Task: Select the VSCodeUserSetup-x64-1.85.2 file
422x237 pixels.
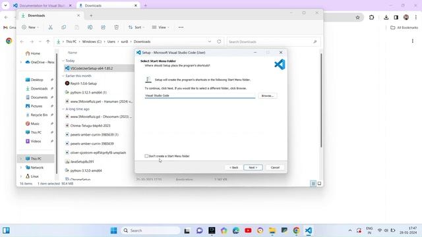Action: pos(92,68)
